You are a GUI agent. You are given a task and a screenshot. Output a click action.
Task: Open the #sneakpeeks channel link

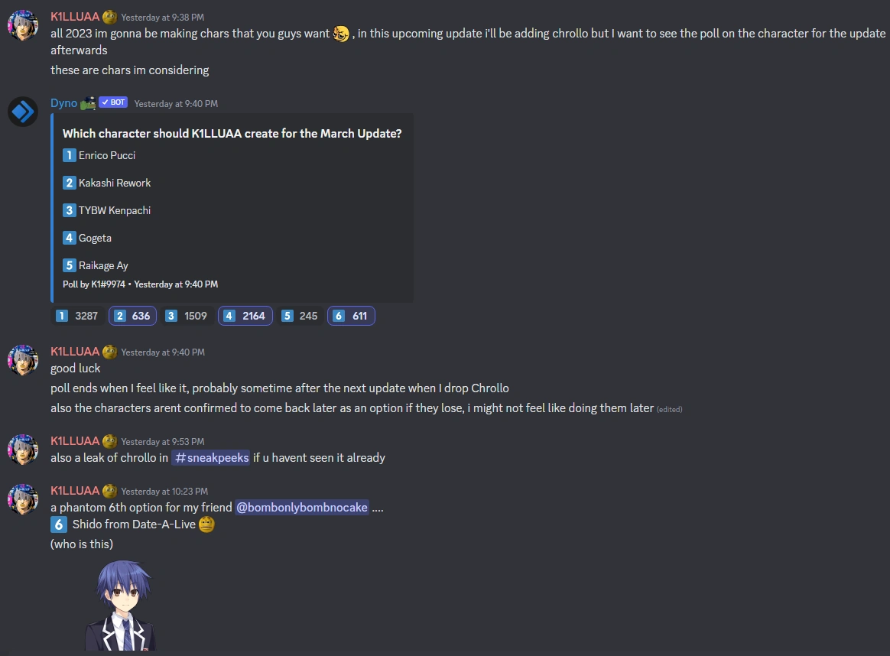[211, 458]
